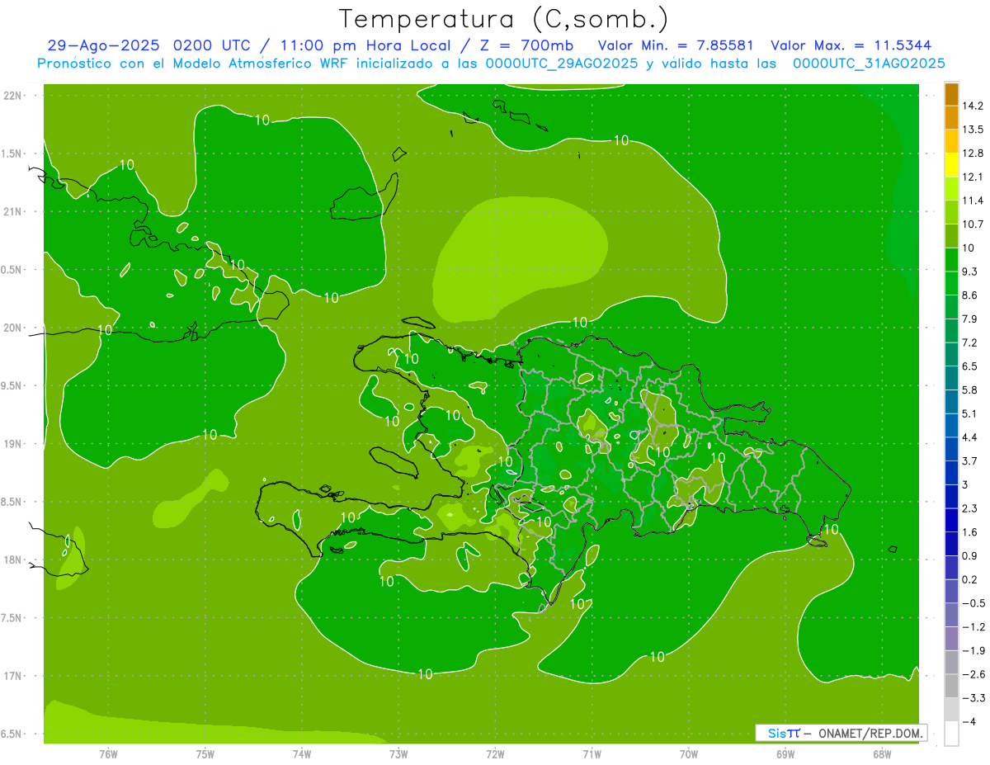
Task: Click the "-4" legend value
Action: tap(969, 722)
